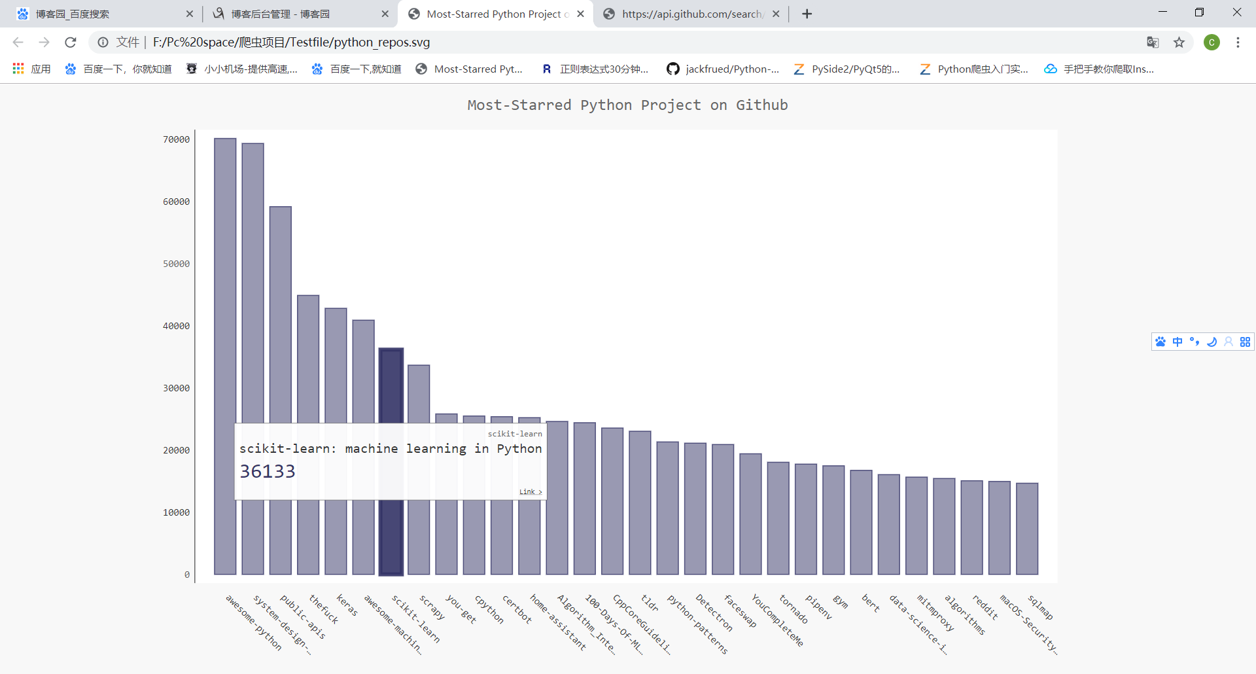Click the macOS-Security bar

point(1000,528)
